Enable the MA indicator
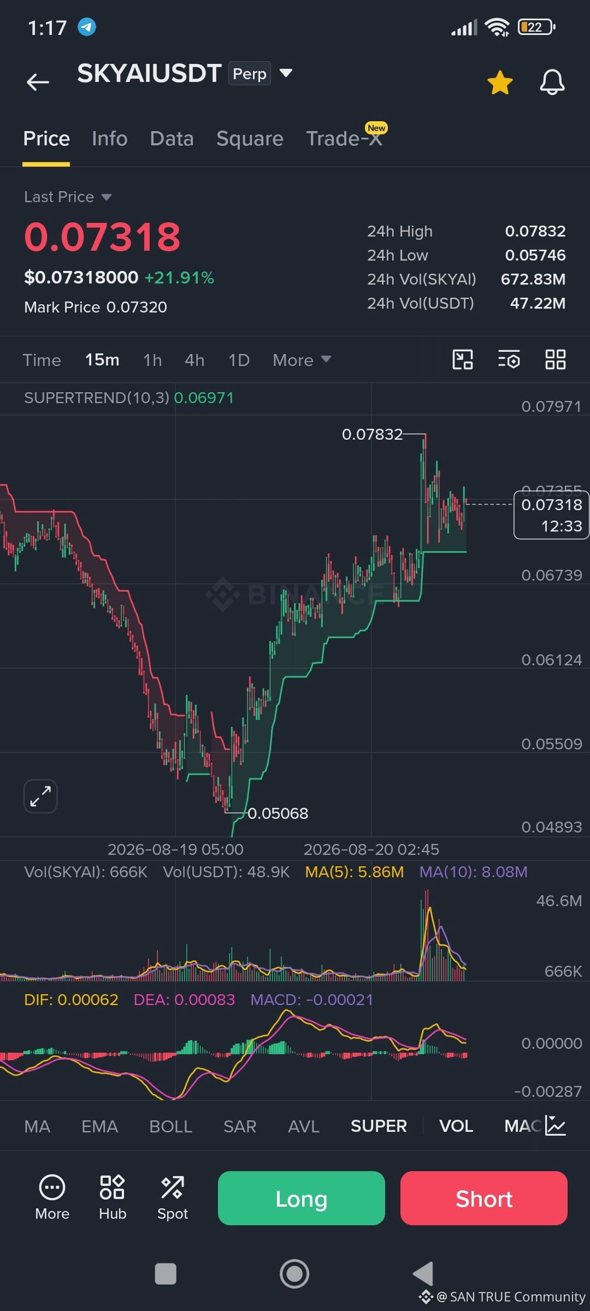 [37, 1126]
